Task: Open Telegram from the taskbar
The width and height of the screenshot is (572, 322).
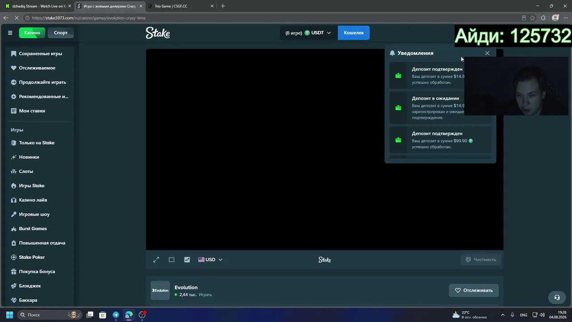Action: 116,315
